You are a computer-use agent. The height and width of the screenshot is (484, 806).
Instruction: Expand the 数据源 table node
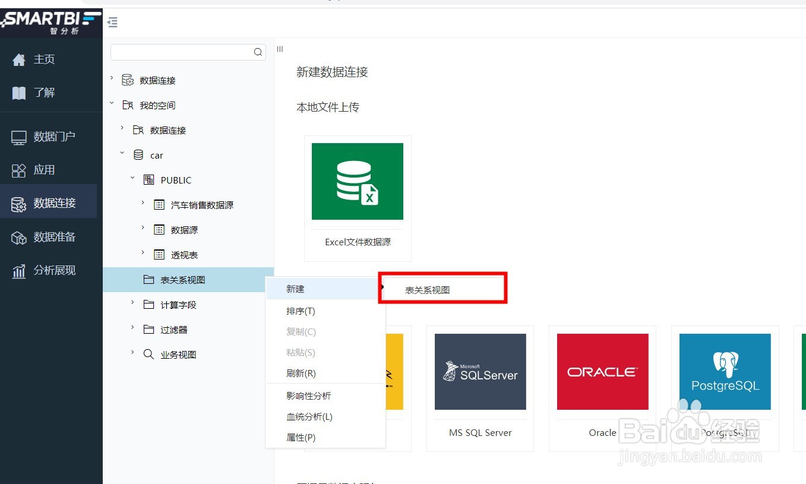(x=143, y=228)
